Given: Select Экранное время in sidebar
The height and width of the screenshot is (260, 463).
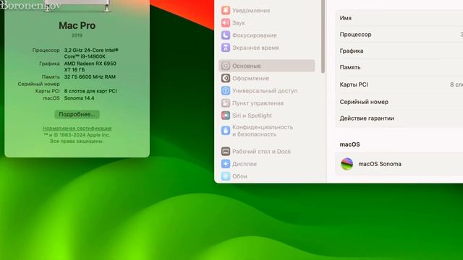Looking at the screenshot, I should click(x=267, y=48).
